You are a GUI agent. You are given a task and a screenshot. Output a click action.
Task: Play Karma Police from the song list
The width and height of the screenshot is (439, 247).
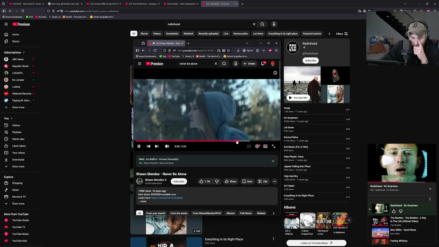click(x=317, y=139)
